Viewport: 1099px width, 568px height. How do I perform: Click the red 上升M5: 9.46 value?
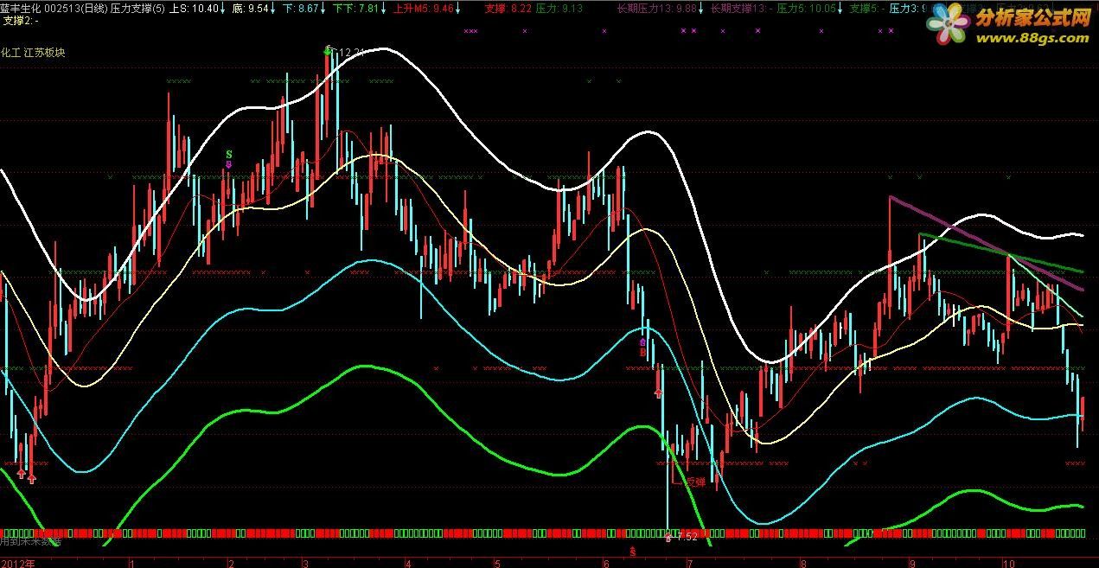click(x=423, y=8)
